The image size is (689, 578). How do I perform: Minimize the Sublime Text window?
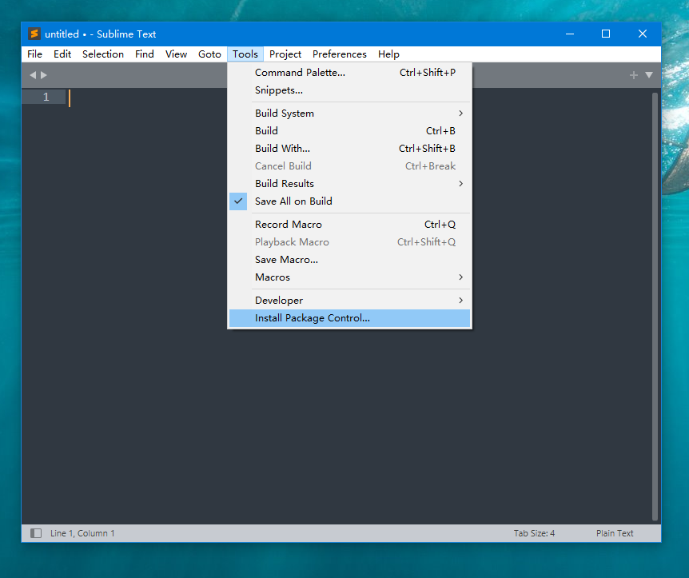[x=570, y=34]
